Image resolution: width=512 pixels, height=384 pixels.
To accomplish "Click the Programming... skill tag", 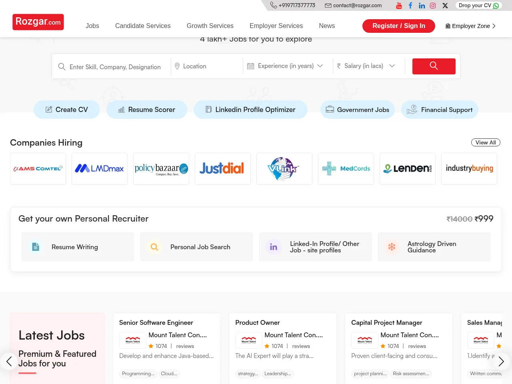I will click(138, 374).
